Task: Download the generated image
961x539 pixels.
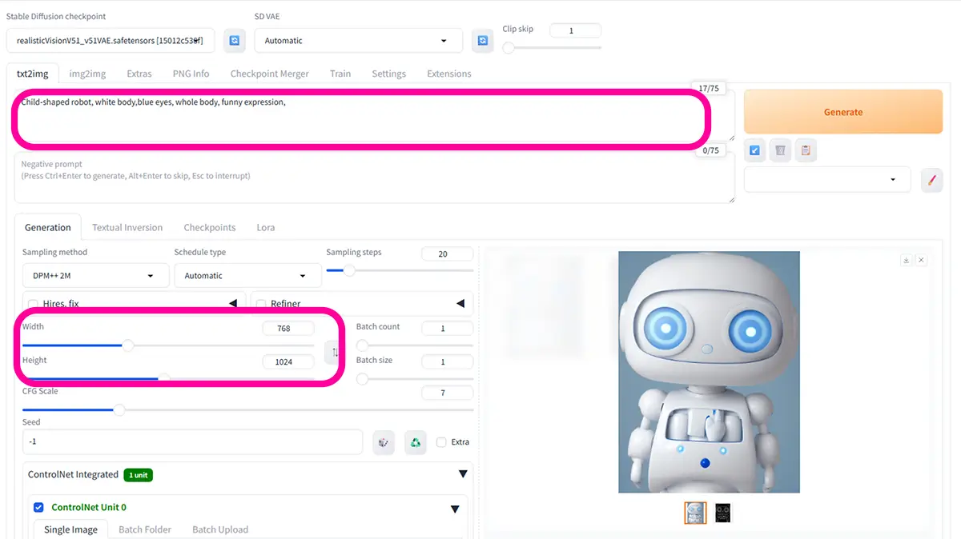Action: tap(907, 260)
